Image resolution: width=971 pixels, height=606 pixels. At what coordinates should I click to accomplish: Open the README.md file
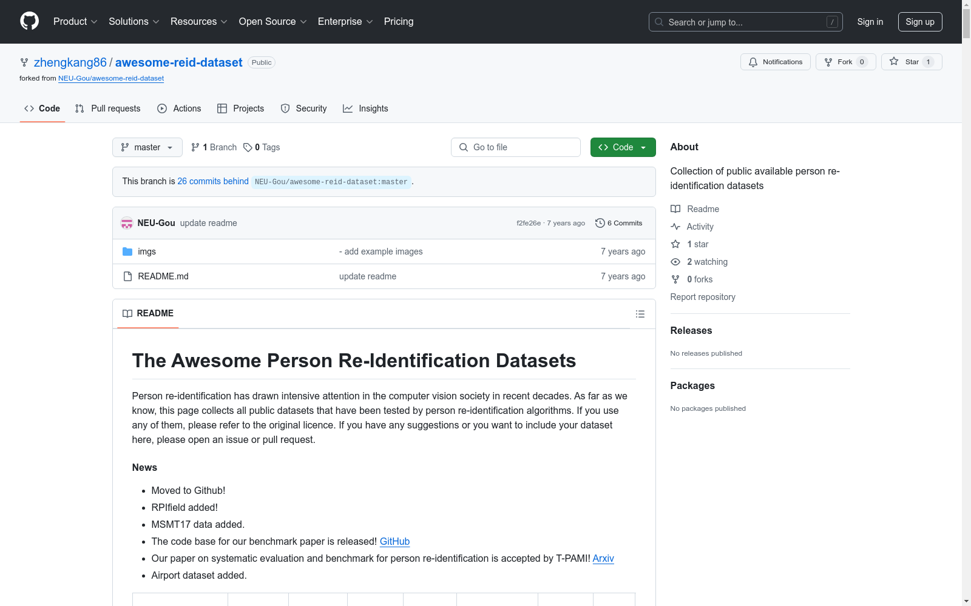(163, 276)
